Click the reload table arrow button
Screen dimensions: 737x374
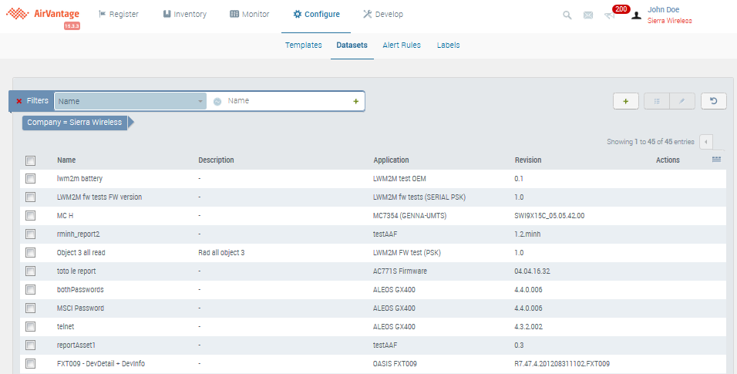coord(713,101)
